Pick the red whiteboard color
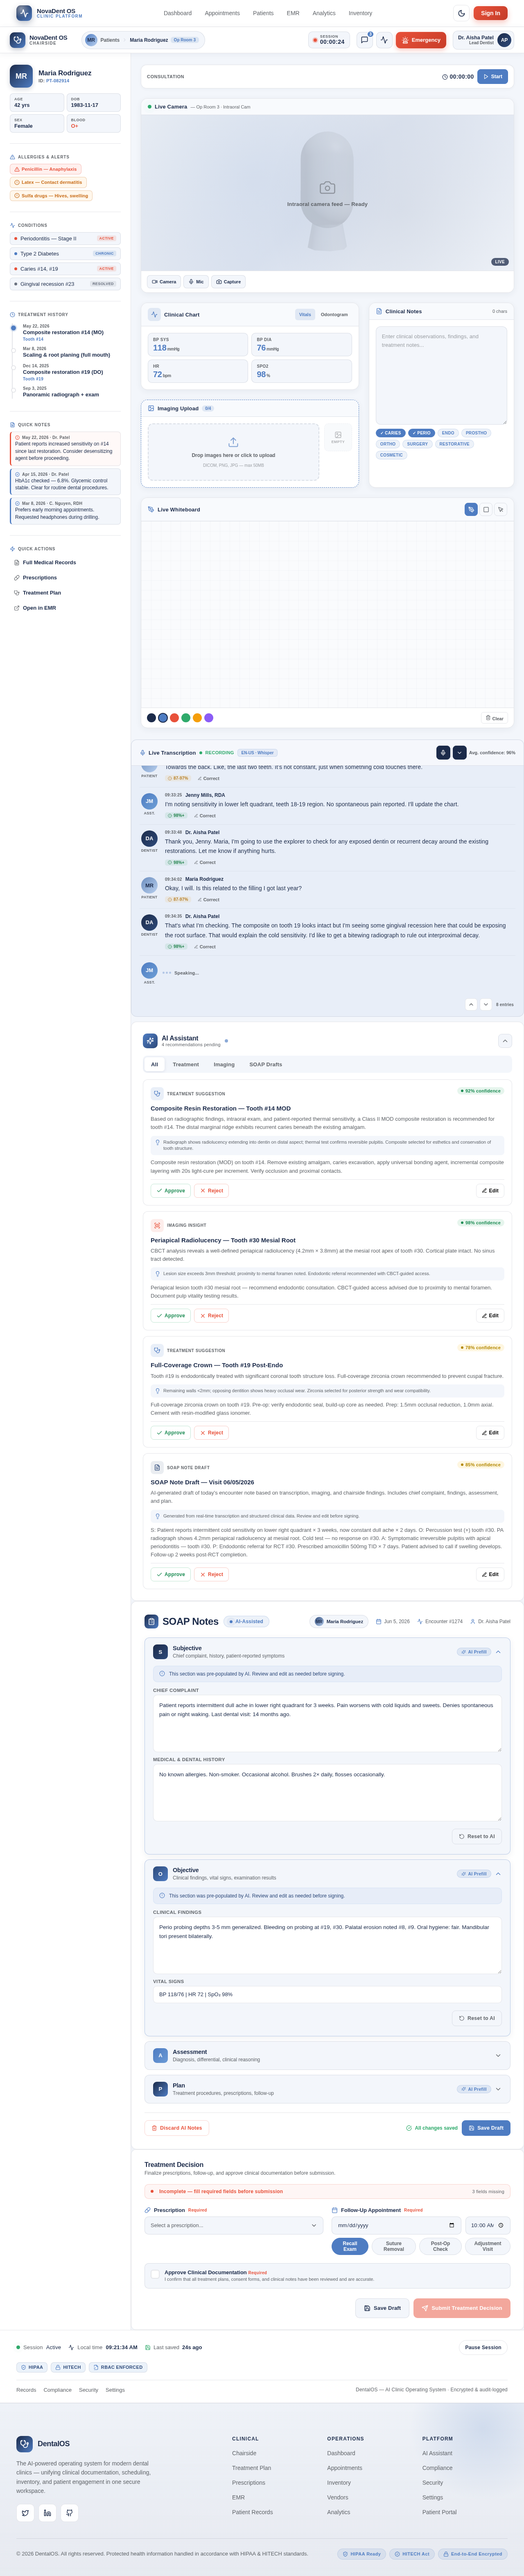 [174, 717]
